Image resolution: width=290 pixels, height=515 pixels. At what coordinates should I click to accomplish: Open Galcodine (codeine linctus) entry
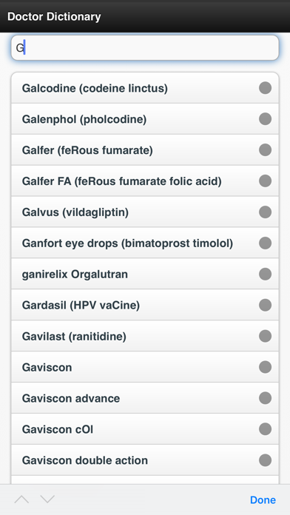[145, 88]
